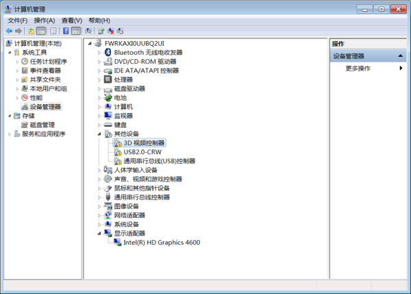411x294 pixels.
Task: Select 共享文件夹 in the left tree
Action: [x=45, y=79]
